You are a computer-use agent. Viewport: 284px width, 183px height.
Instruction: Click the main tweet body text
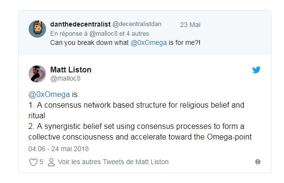pyautogui.click(x=140, y=116)
